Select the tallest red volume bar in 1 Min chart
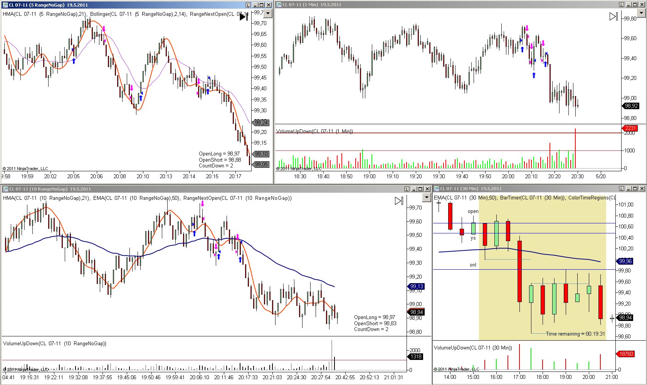 [x=575, y=149]
